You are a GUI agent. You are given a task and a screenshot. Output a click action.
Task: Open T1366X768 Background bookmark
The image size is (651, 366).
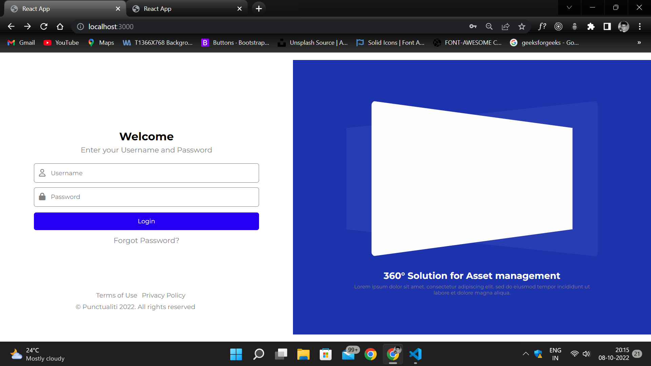pos(158,43)
